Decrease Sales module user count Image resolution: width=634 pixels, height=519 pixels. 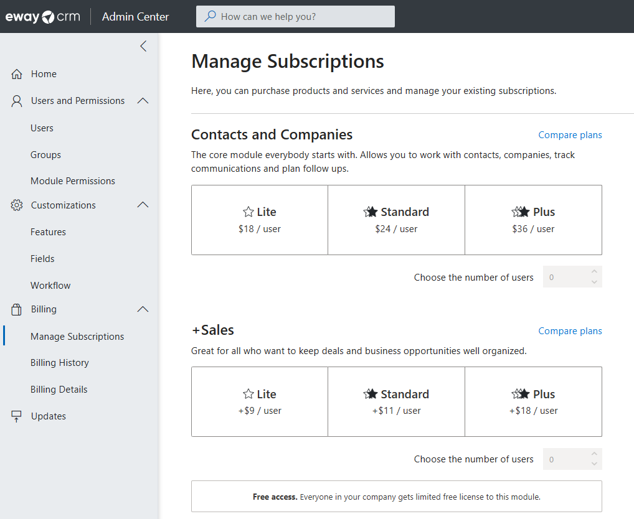click(x=594, y=464)
